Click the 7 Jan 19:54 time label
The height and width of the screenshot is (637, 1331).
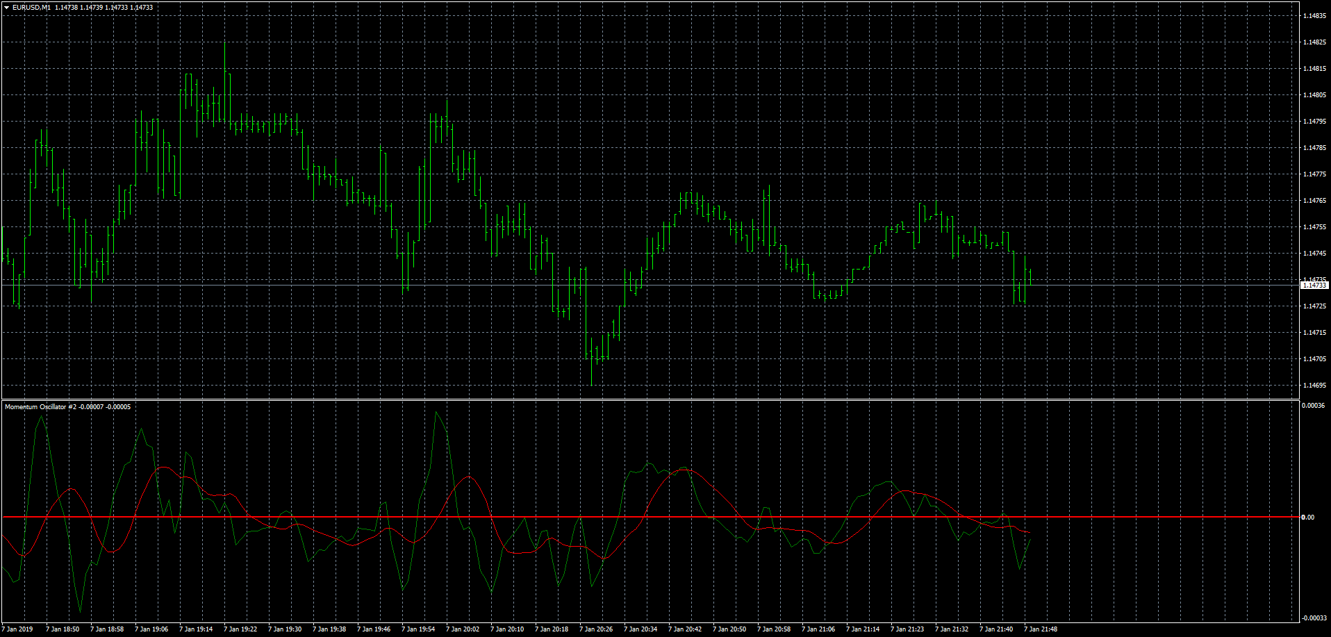coord(418,629)
